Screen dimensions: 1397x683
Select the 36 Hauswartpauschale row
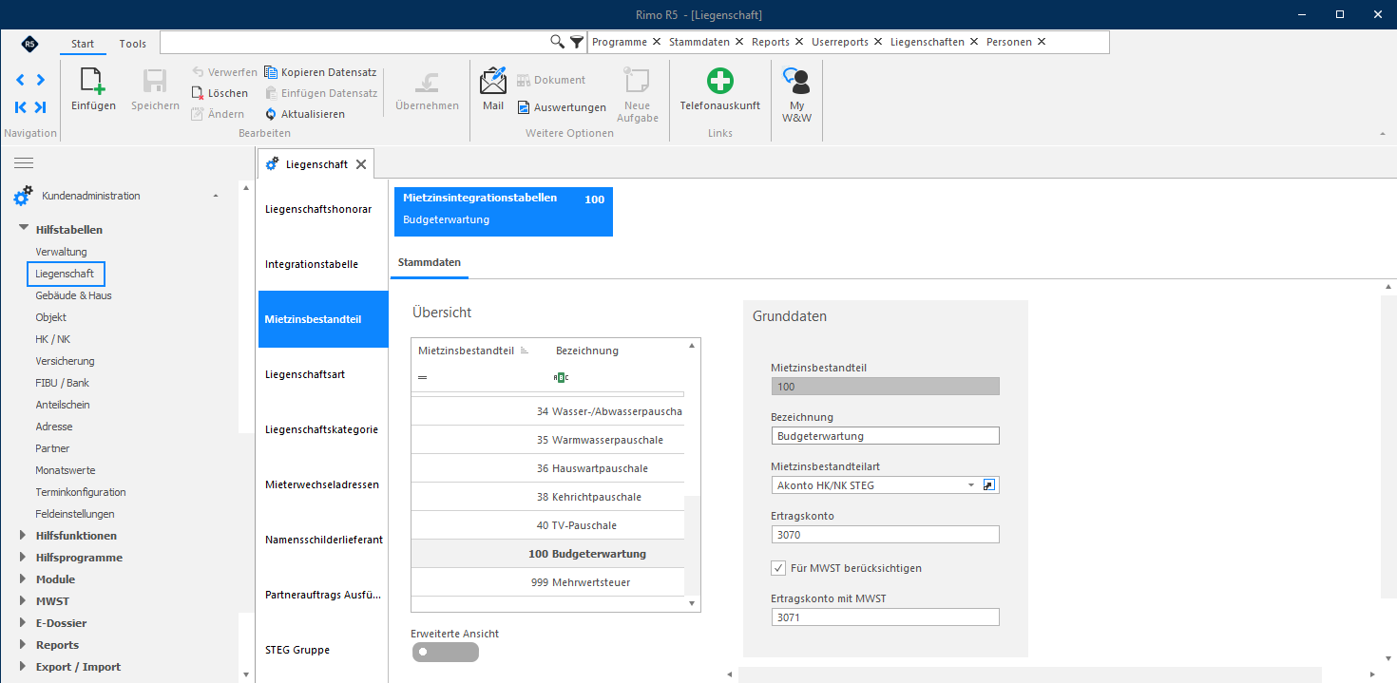pos(547,468)
